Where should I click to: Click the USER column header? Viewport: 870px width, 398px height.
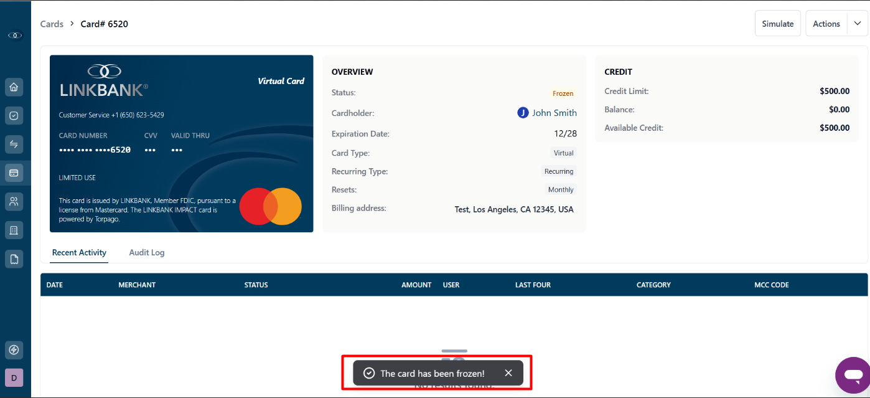(451, 285)
